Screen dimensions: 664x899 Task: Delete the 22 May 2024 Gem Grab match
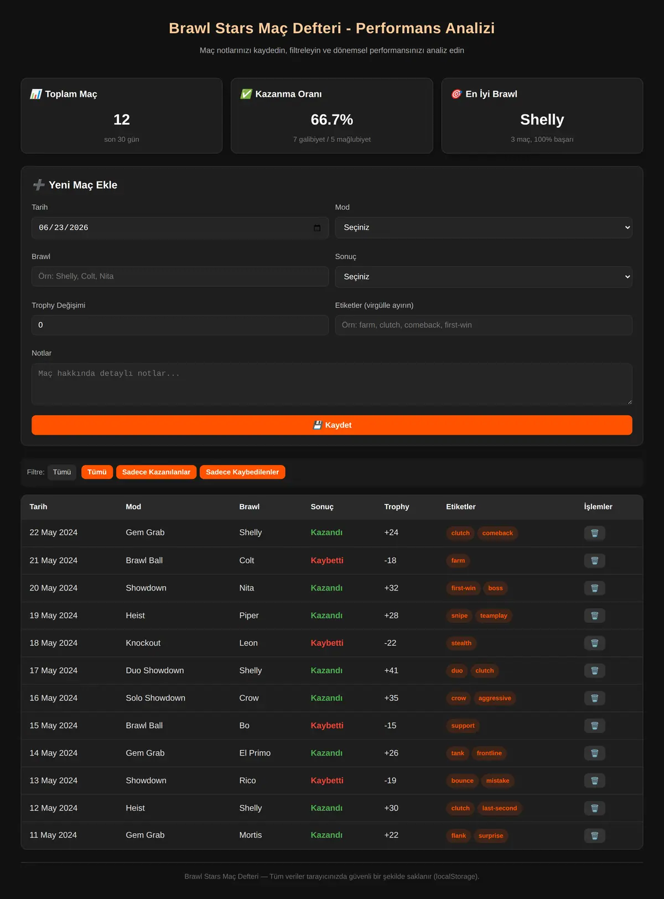pyautogui.click(x=594, y=533)
